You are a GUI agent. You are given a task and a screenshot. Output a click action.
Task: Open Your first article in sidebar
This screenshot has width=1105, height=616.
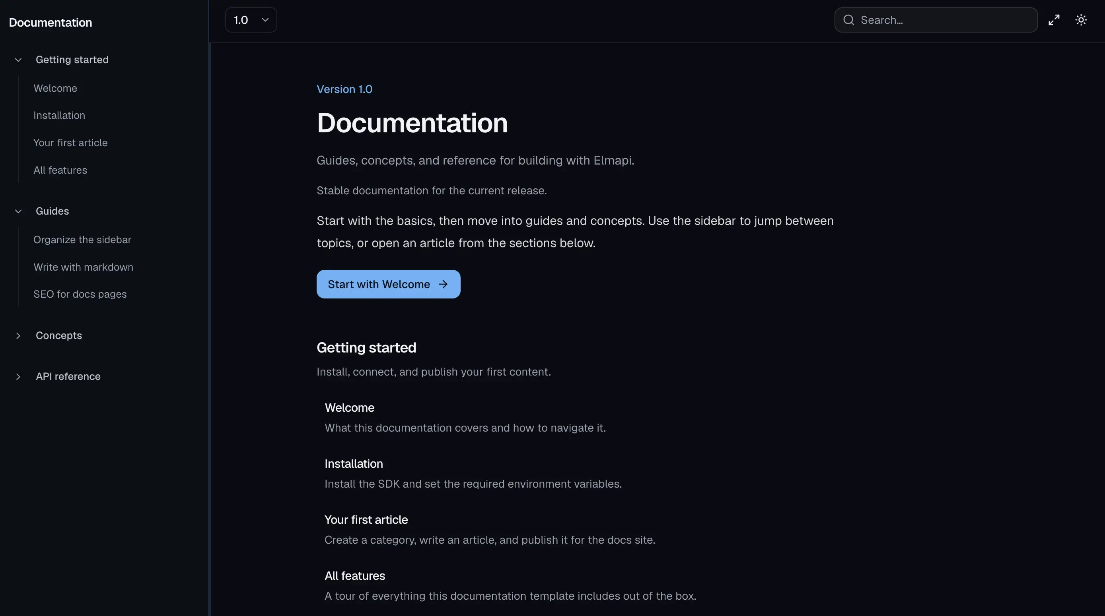70,143
